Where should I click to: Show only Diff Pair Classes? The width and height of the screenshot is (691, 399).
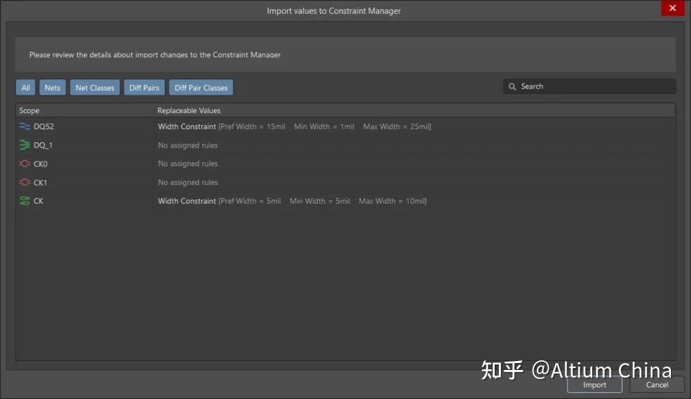coord(201,87)
